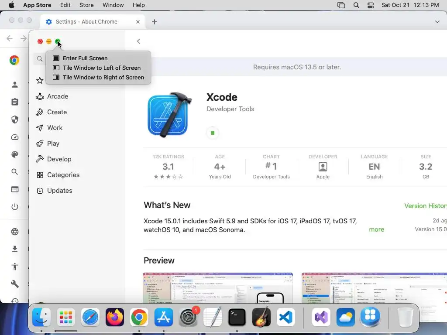447x335 pixels.
Task: Open Finder from the Dock
Action: point(41,317)
